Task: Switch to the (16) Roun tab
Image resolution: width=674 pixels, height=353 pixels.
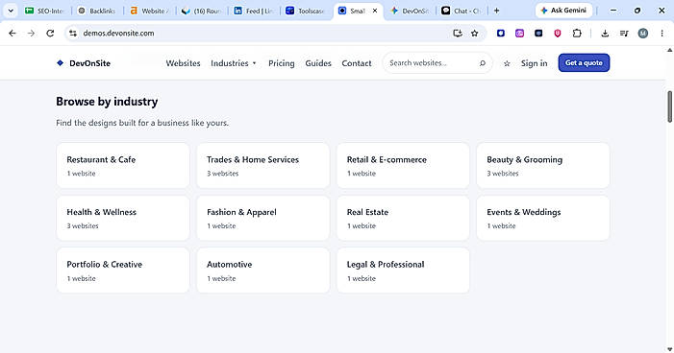Action: [x=201, y=11]
